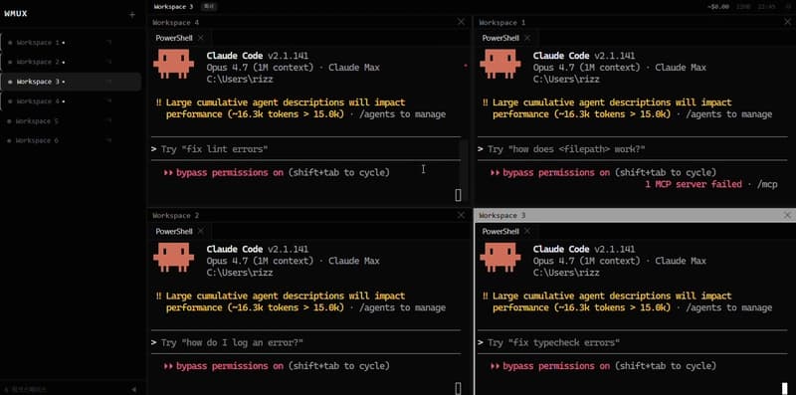The image size is (796, 395).
Task: Close the Workspace 2 pane
Action: click(x=461, y=215)
